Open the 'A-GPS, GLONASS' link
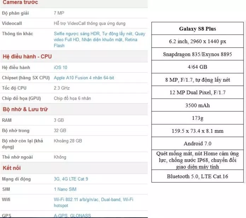The width and height of the screenshot is (246, 218). 72,216
